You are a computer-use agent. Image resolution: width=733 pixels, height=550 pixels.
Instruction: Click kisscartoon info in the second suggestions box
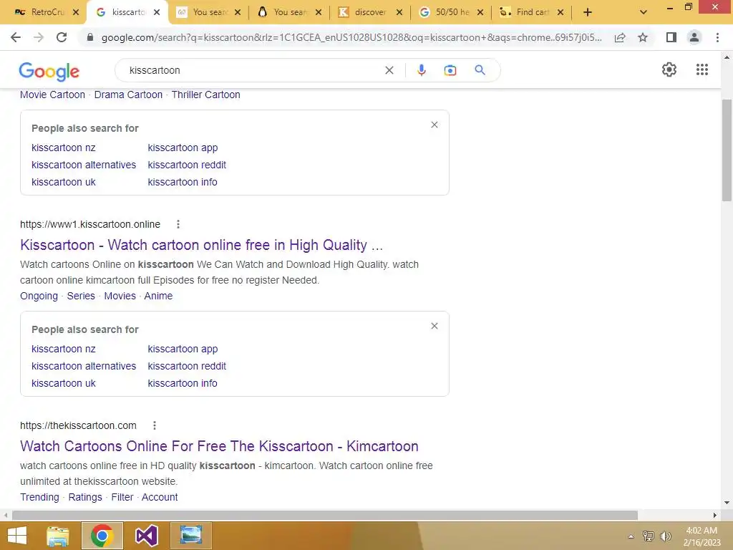183,384
